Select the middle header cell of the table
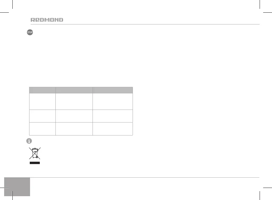The image size is (272, 200). tap(74, 90)
